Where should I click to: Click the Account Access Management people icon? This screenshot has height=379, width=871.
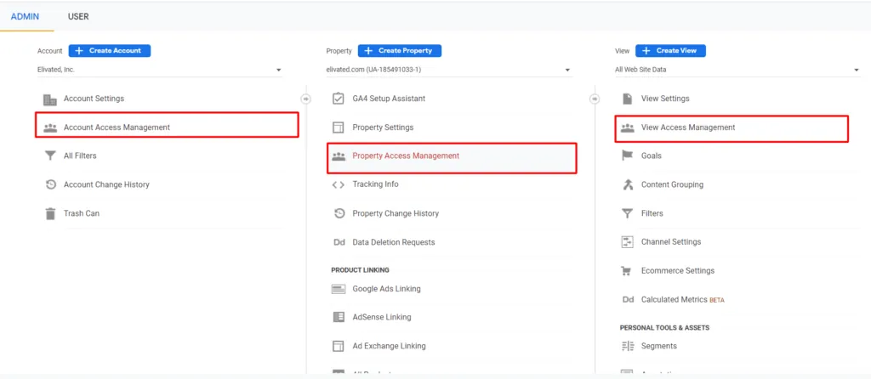[50, 127]
